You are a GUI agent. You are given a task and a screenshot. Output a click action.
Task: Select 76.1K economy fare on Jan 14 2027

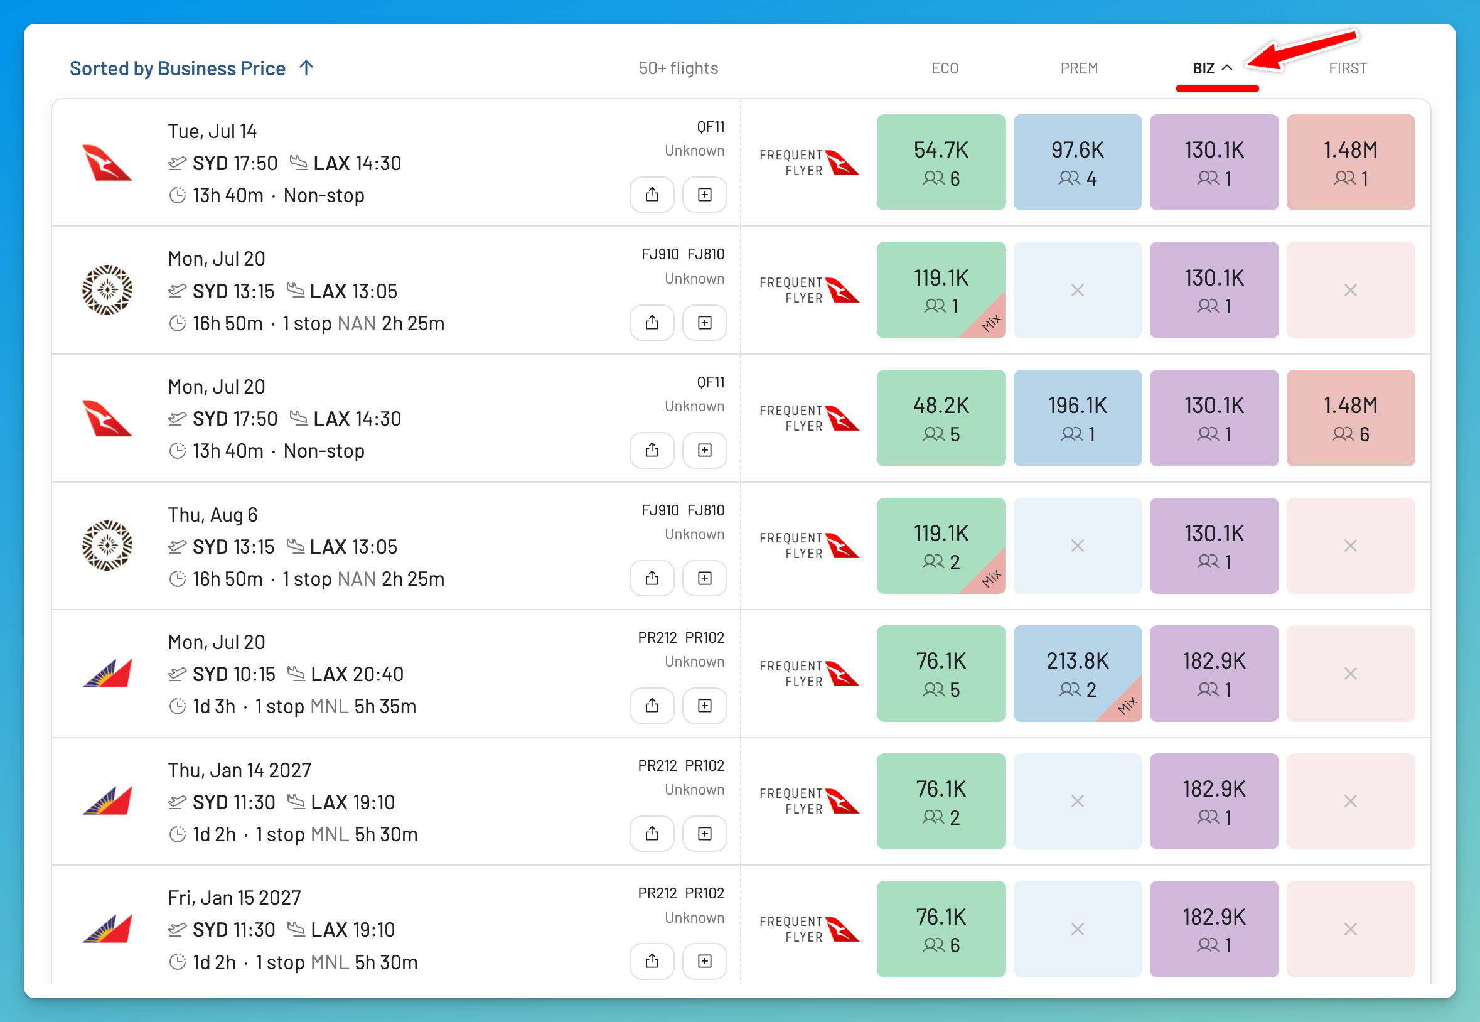point(941,801)
